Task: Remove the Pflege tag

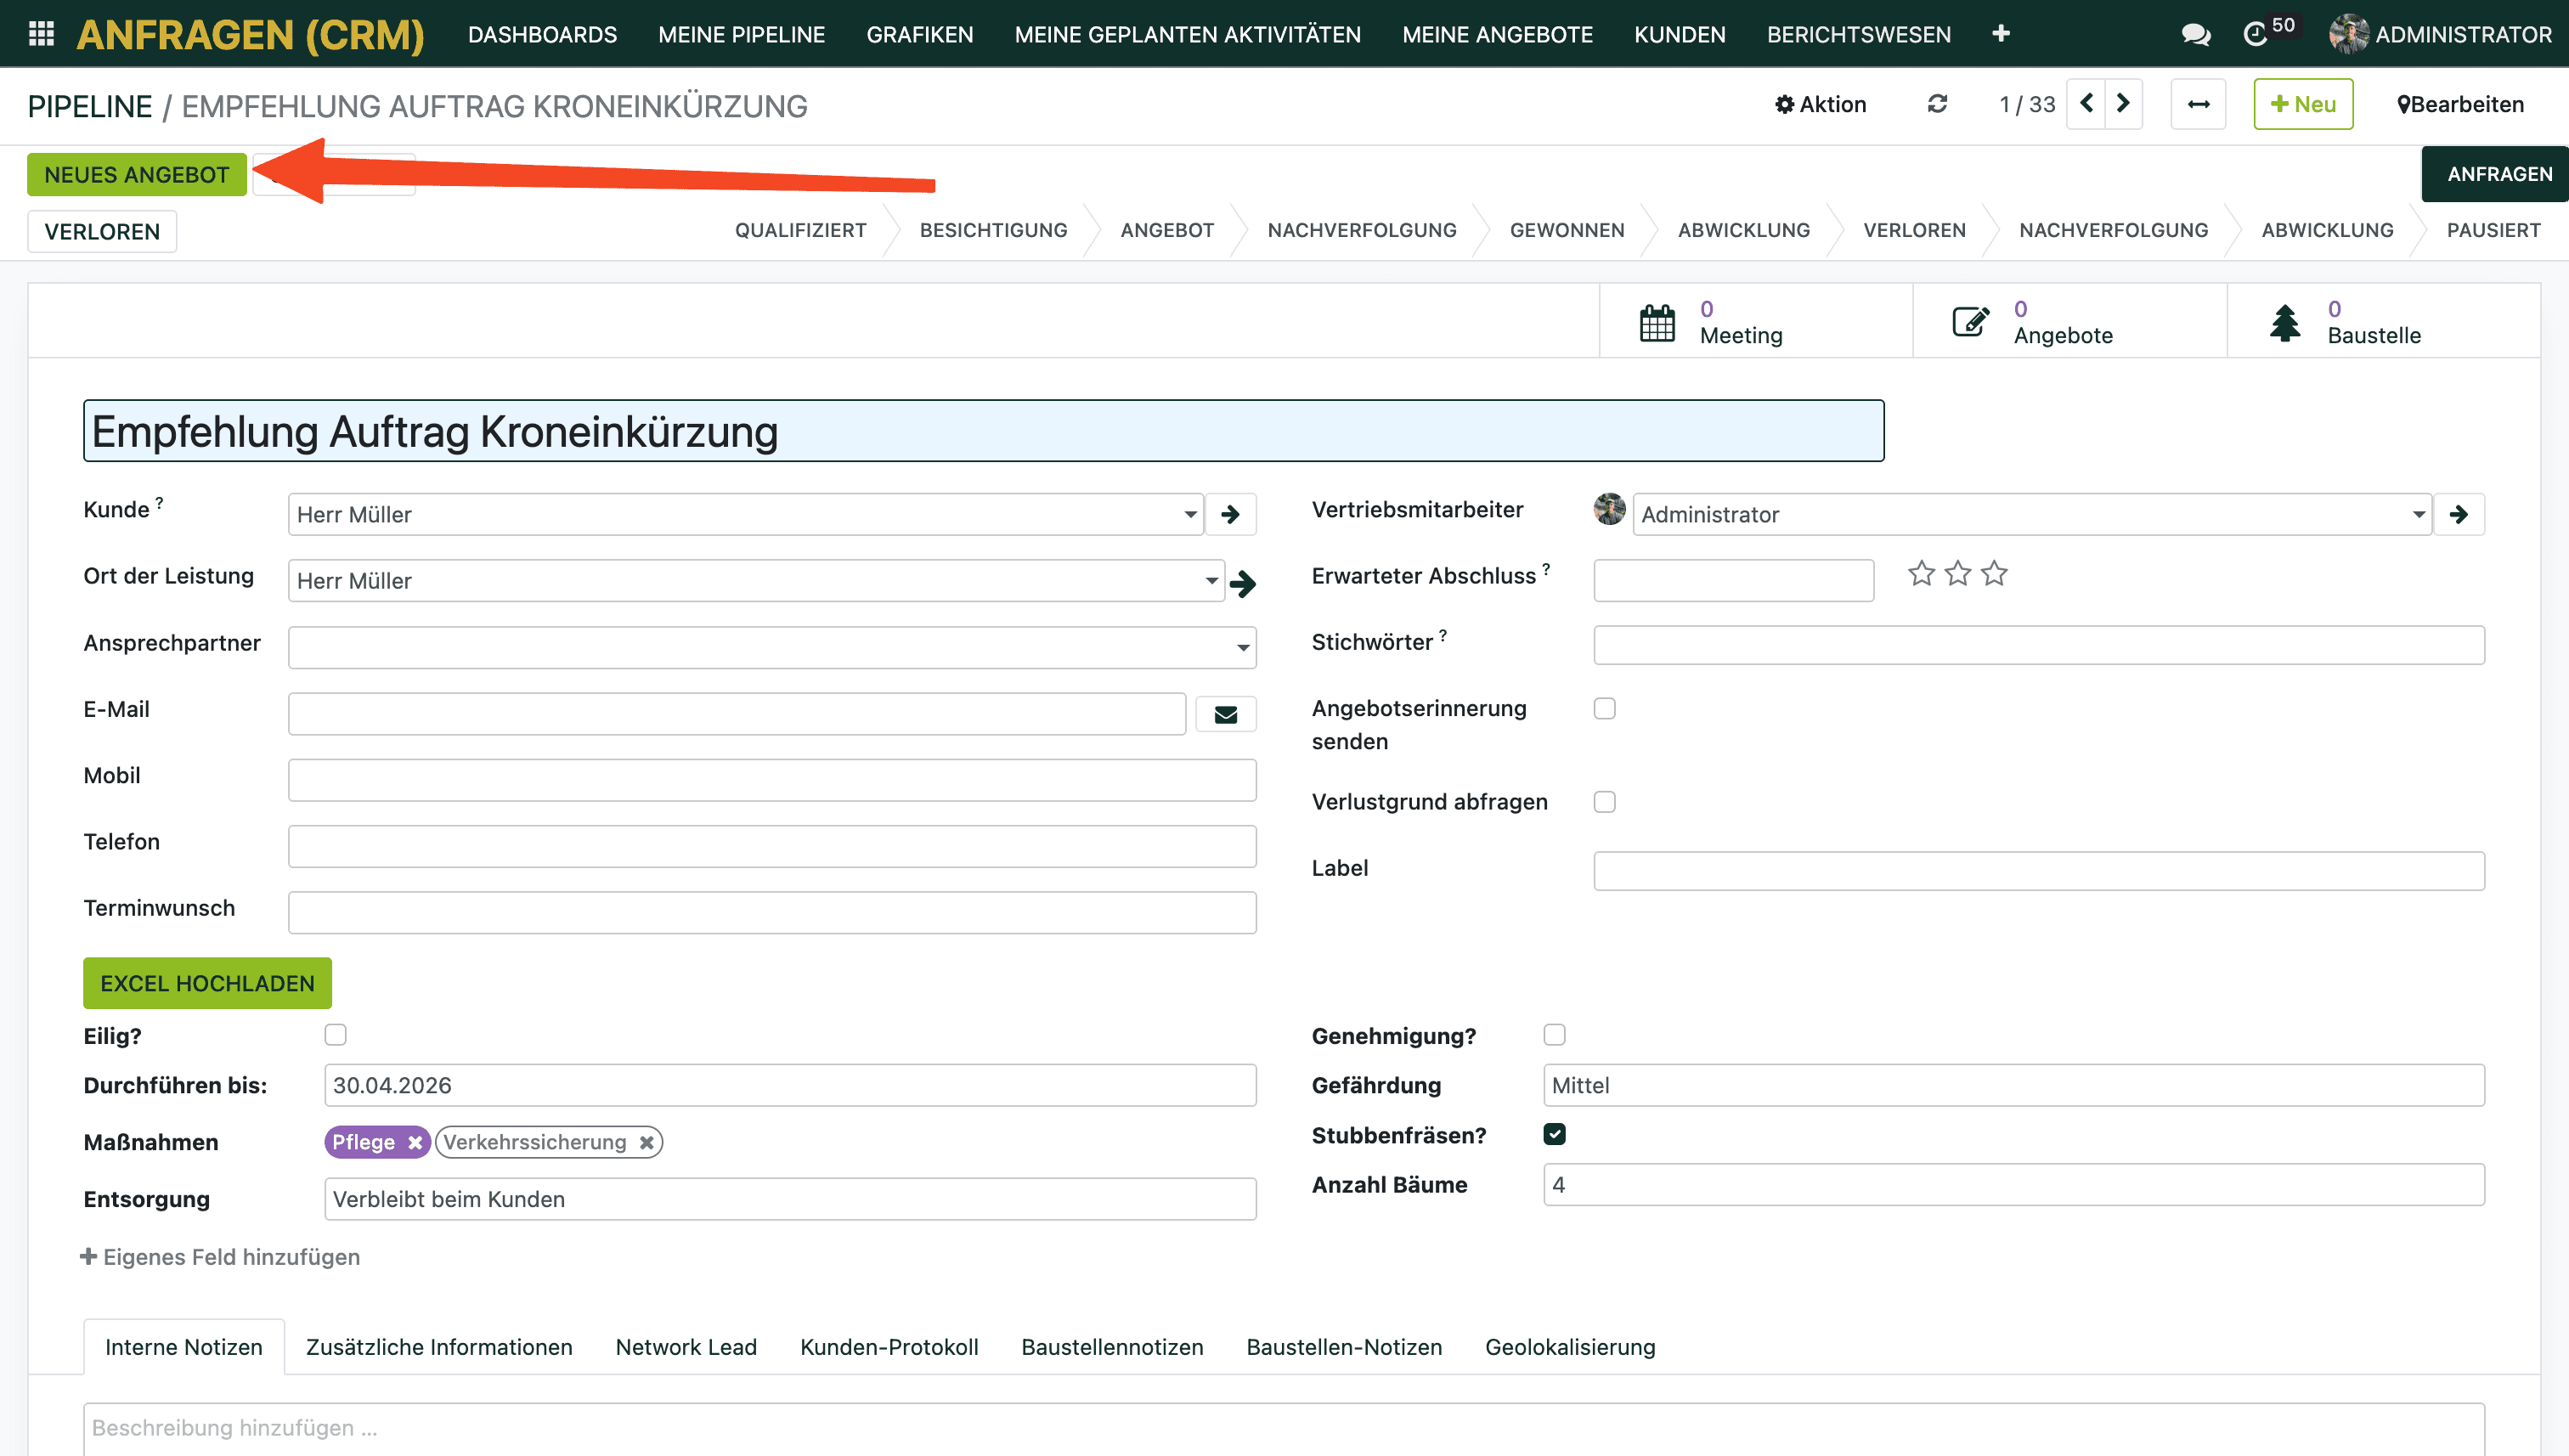Action: (x=415, y=1142)
